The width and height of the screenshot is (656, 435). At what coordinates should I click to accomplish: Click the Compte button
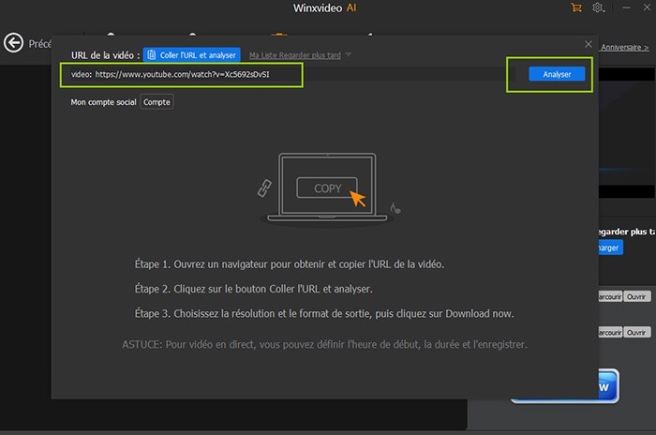[157, 102]
